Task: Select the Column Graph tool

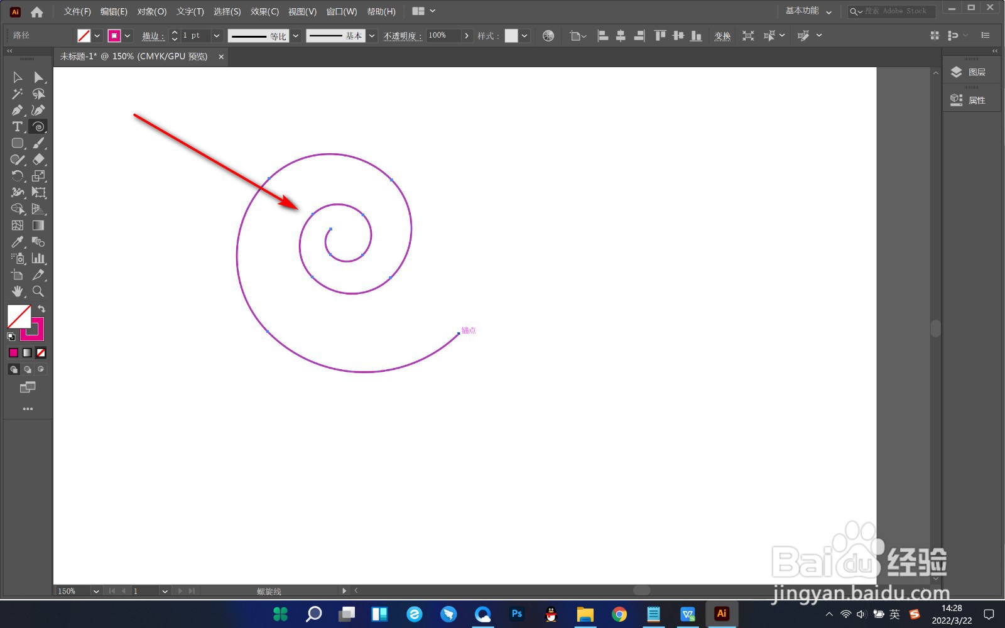Action: click(x=38, y=258)
